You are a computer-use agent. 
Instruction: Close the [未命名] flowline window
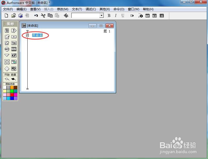(109, 26)
